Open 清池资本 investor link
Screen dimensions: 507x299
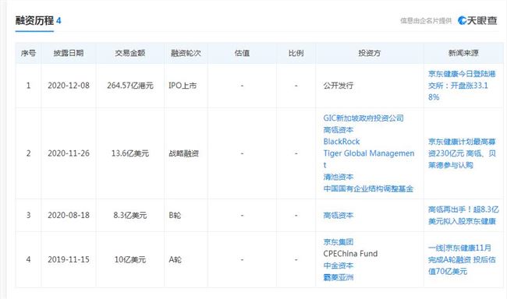[x=339, y=177]
